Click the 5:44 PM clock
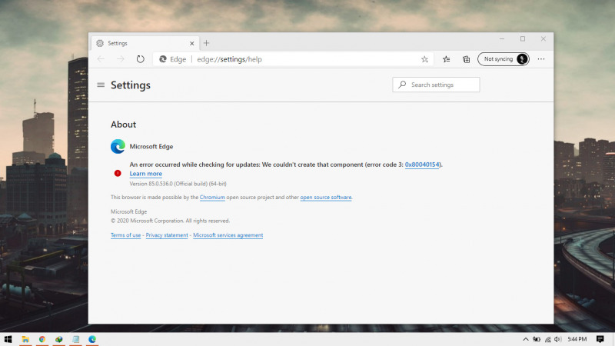This screenshot has height=346, width=615. tap(577, 339)
